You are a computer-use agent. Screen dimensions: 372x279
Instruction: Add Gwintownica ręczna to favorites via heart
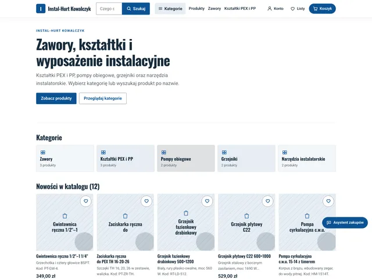tap(86, 201)
